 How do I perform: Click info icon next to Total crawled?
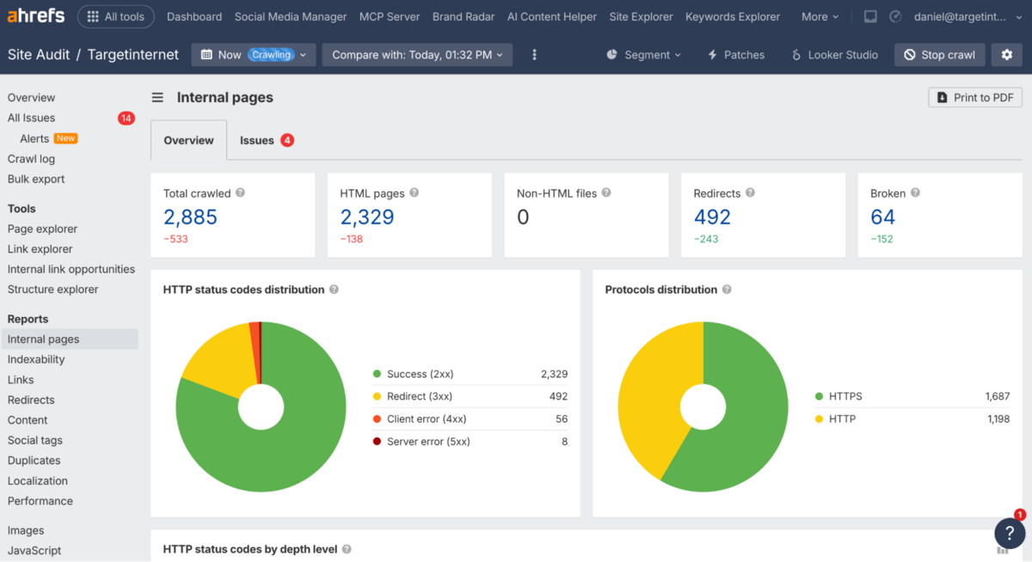point(240,192)
